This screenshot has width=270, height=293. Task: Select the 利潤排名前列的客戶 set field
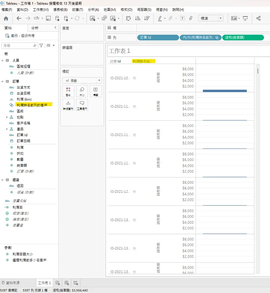tap(32, 105)
